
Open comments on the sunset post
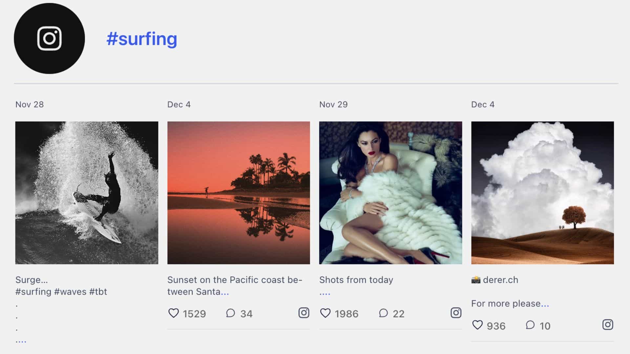(231, 313)
